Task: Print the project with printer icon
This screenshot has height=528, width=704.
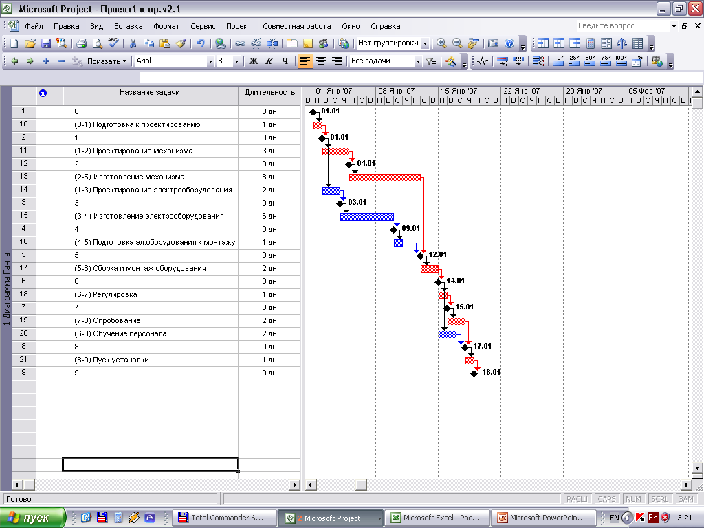Action: coord(81,43)
